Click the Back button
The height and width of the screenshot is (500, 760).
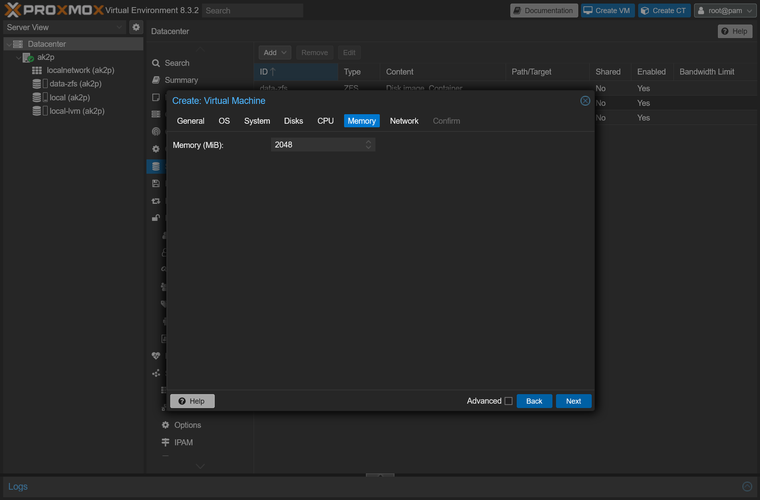534,401
